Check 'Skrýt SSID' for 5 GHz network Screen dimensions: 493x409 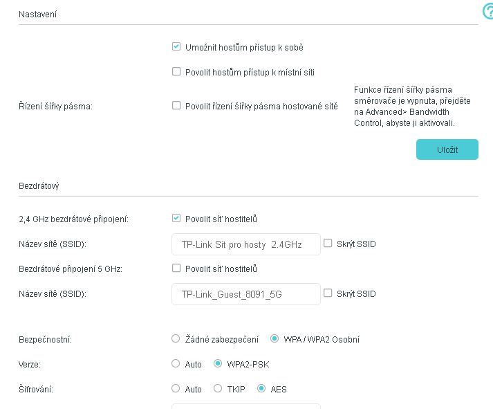tap(328, 293)
